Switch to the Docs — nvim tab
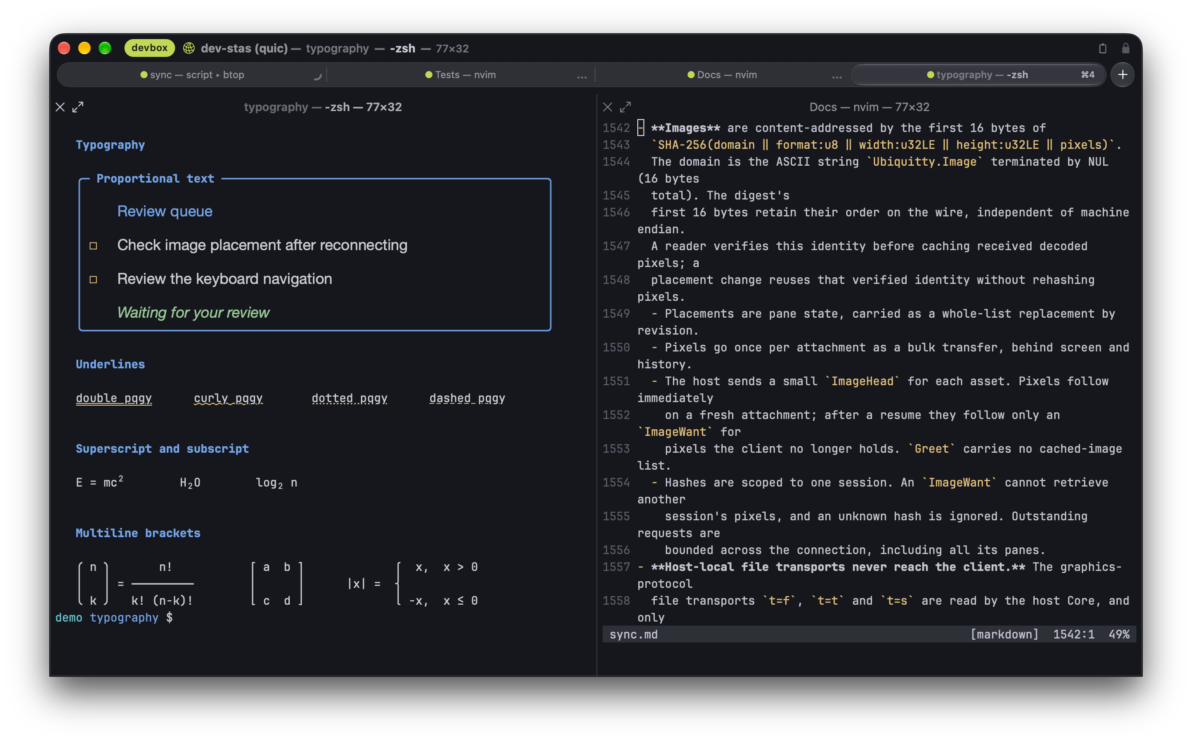1192x742 pixels. (x=722, y=75)
